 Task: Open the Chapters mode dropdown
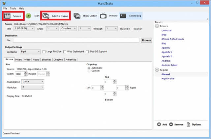[x=68, y=29]
